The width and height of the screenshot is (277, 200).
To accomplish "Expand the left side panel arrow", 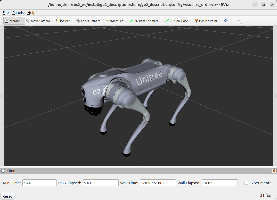I will (x=2, y=96).
